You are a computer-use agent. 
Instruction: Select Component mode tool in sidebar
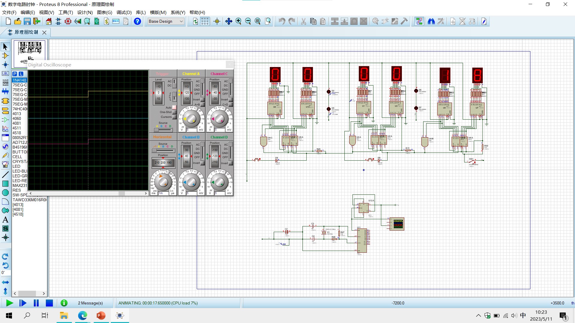coord(5,56)
